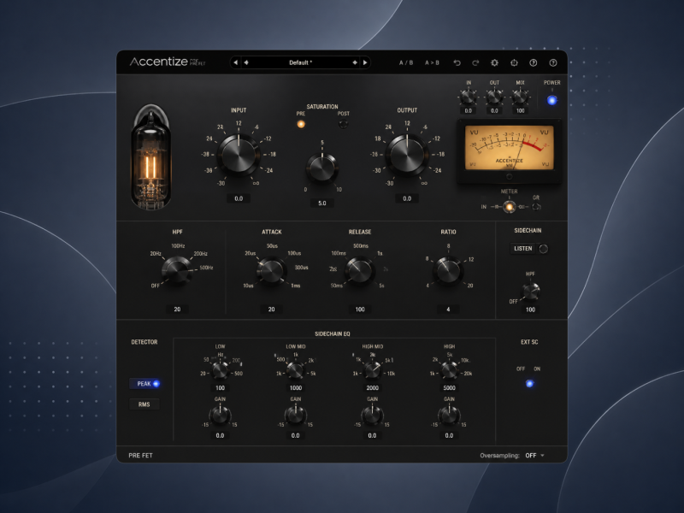This screenshot has height=513, width=684.
Task: Click the RATIO knob
Action: click(x=448, y=270)
